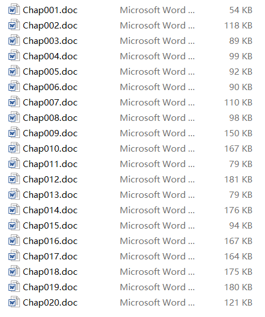Click the Chap008.doc entry name

50,118
